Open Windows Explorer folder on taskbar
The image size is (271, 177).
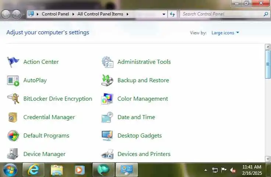pos(57,170)
